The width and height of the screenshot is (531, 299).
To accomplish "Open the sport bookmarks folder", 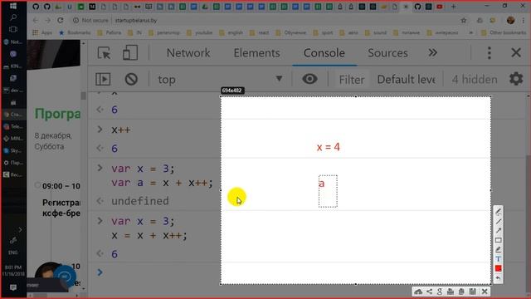I will coord(323,33).
